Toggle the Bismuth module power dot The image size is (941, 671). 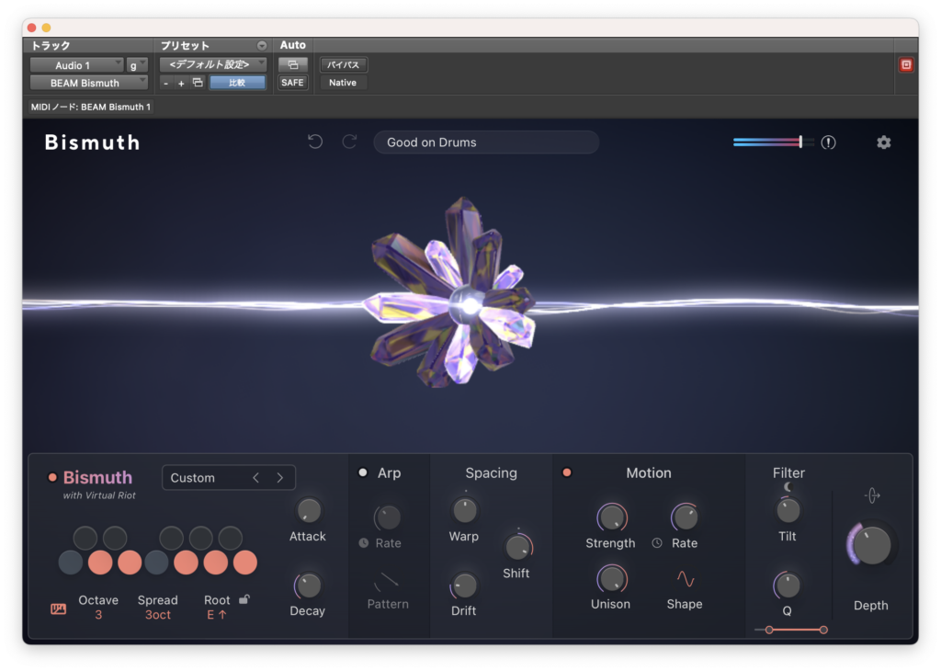coord(52,478)
